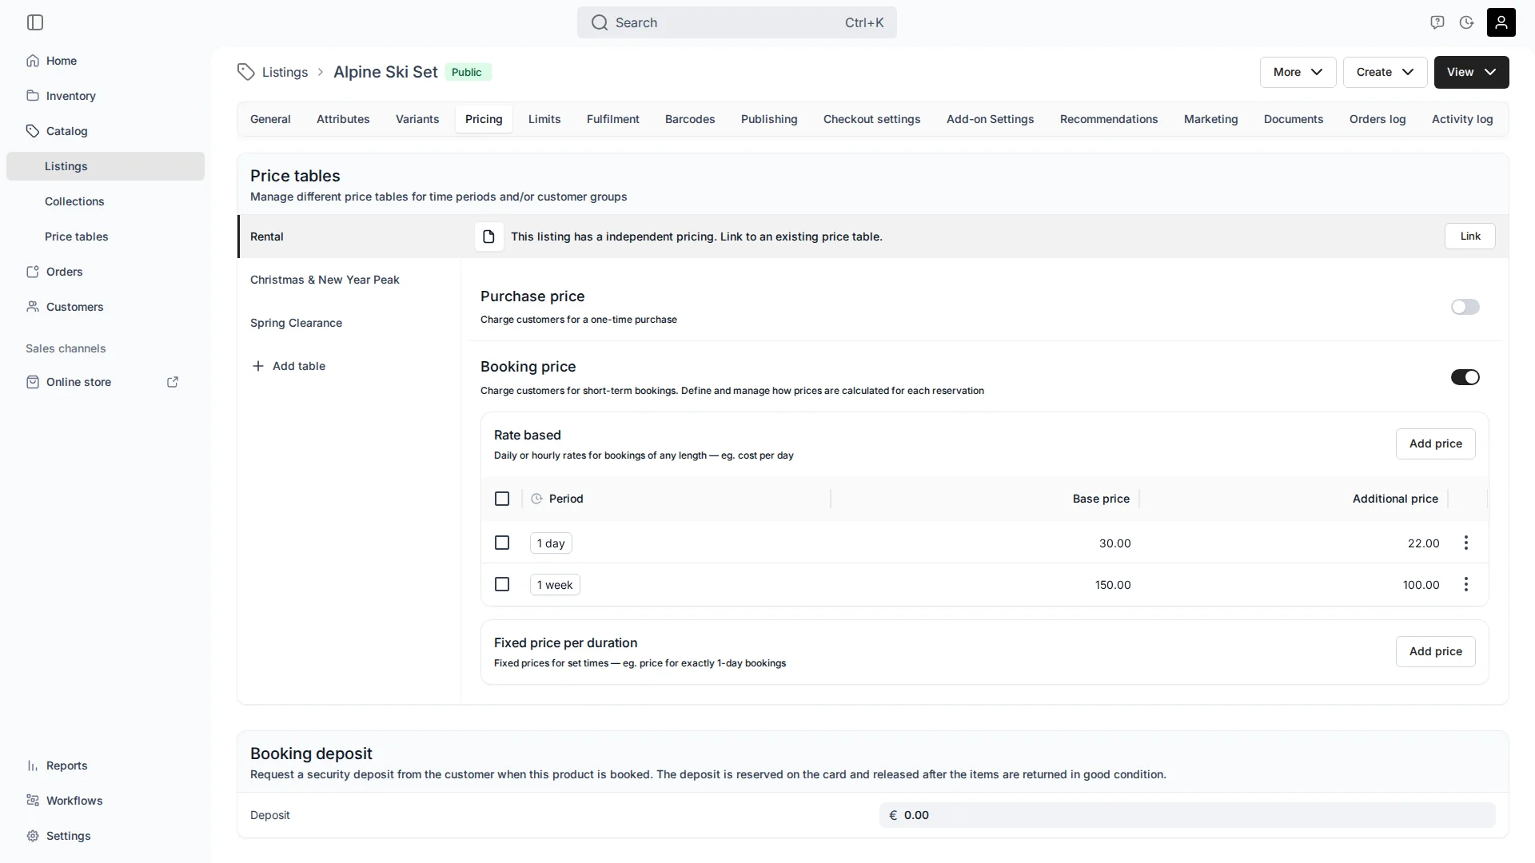
Task: Open the recent activity clock icon
Action: (1466, 22)
